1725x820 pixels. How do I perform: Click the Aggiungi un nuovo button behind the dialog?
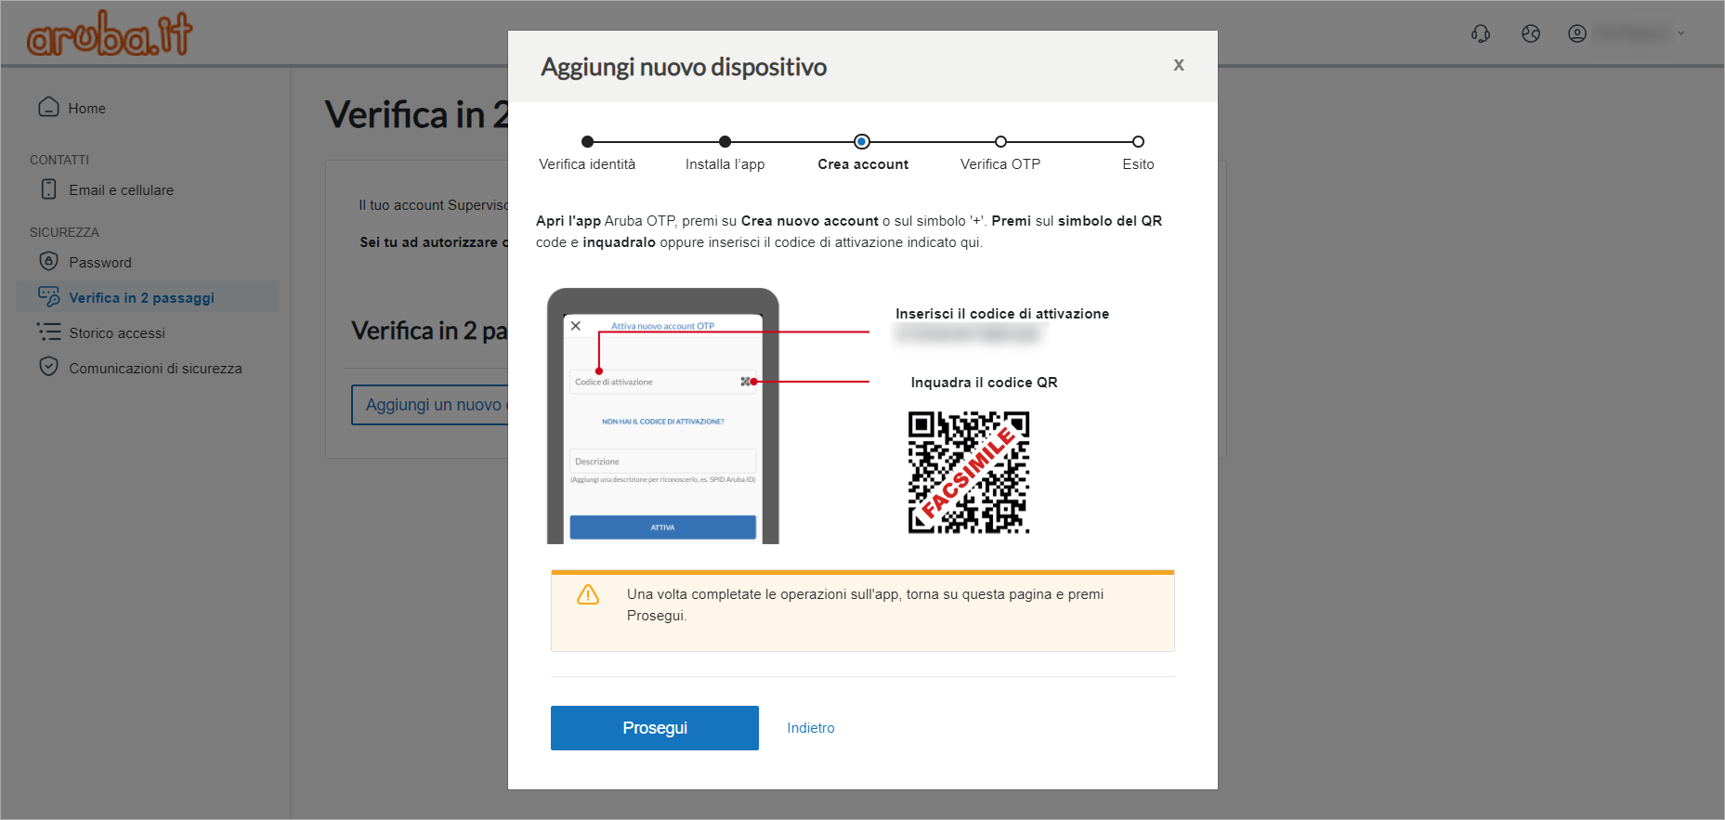[x=431, y=405]
